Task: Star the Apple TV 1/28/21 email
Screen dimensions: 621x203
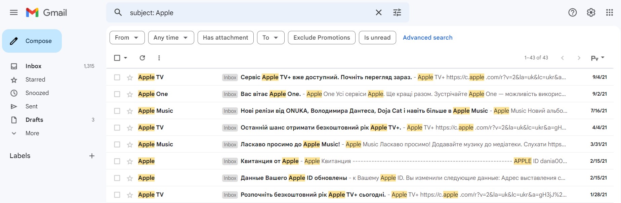Action: tap(130, 195)
